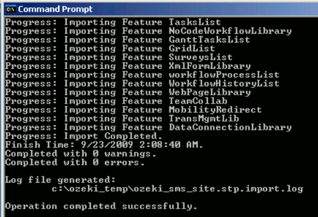Select the MobilityRedirect progress line
Screen dimensions: 318x217
pyautogui.click(x=134, y=110)
